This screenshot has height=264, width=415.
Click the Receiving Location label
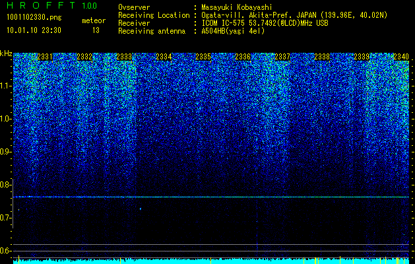(x=154, y=15)
